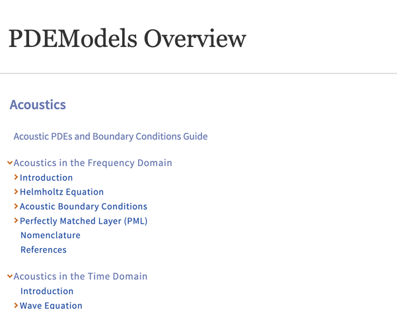Open the Acoustics in the Frequency Domain link
The height and width of the screenshot is (309, 397).
(92, 163)
